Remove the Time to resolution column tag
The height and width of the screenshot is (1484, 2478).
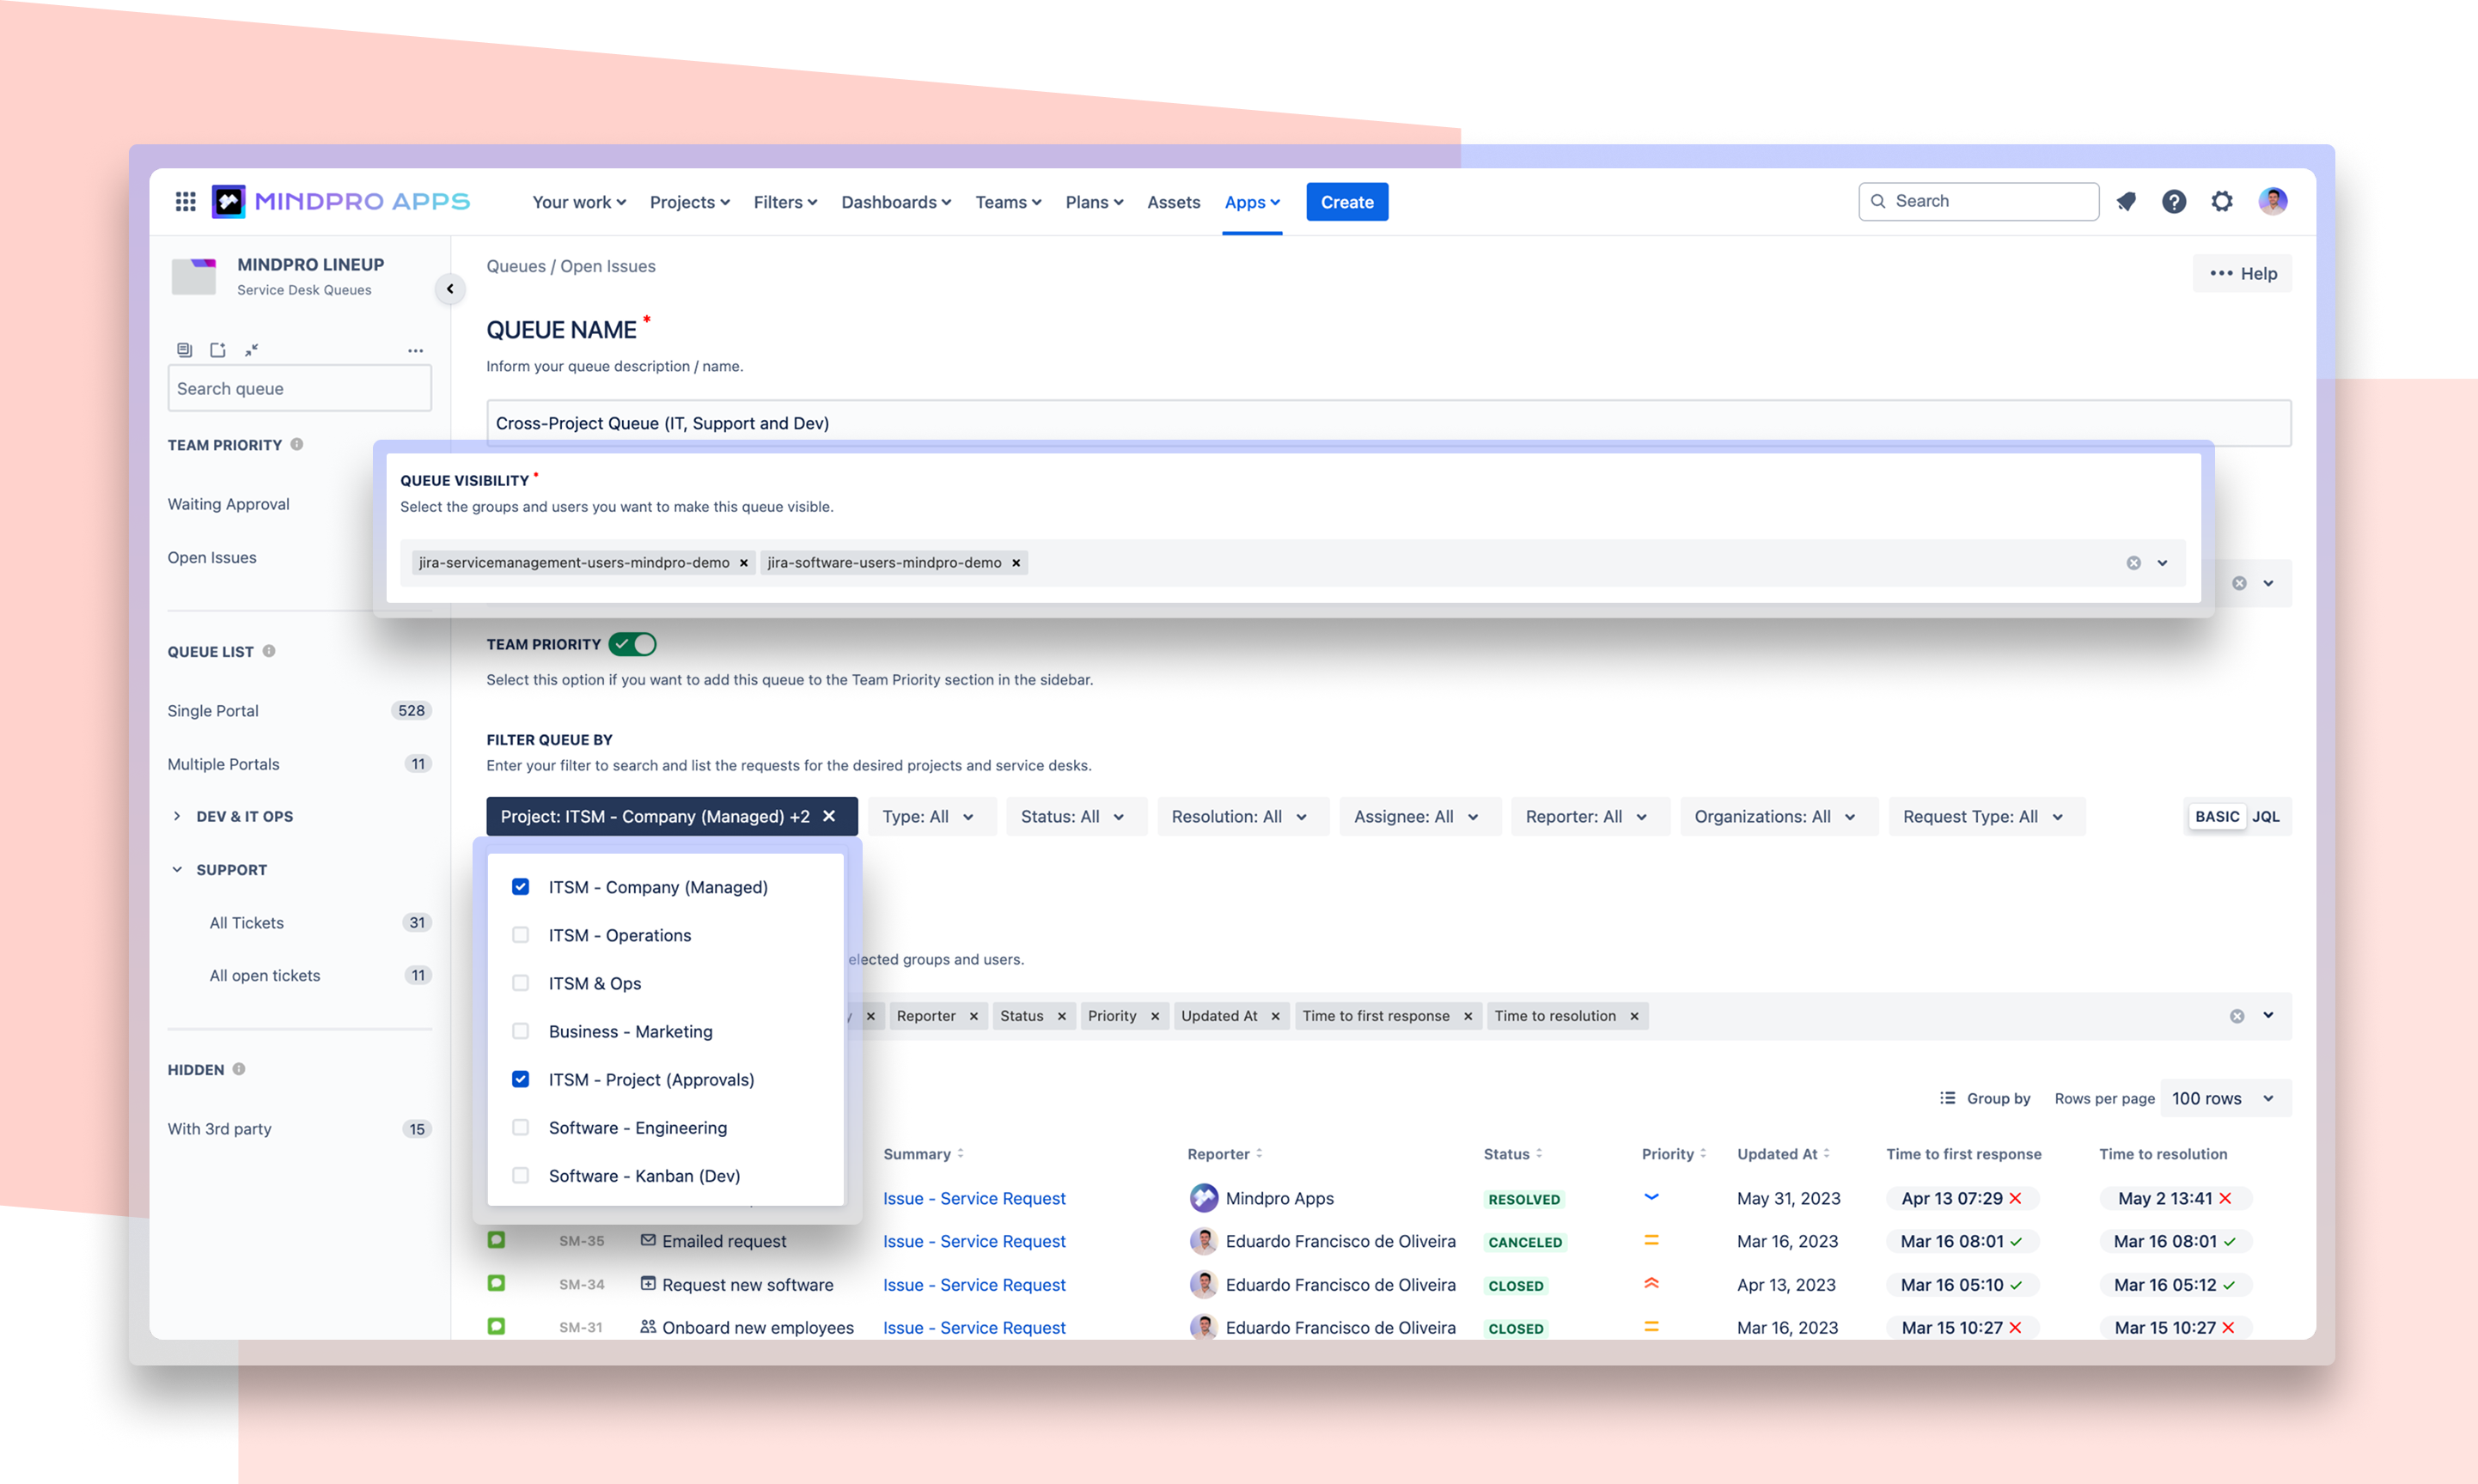[x=1634, y=1016]
